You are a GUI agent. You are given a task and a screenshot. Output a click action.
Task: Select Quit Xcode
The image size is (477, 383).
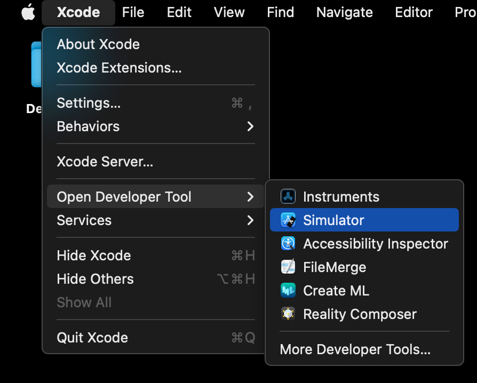click(92, 338)
